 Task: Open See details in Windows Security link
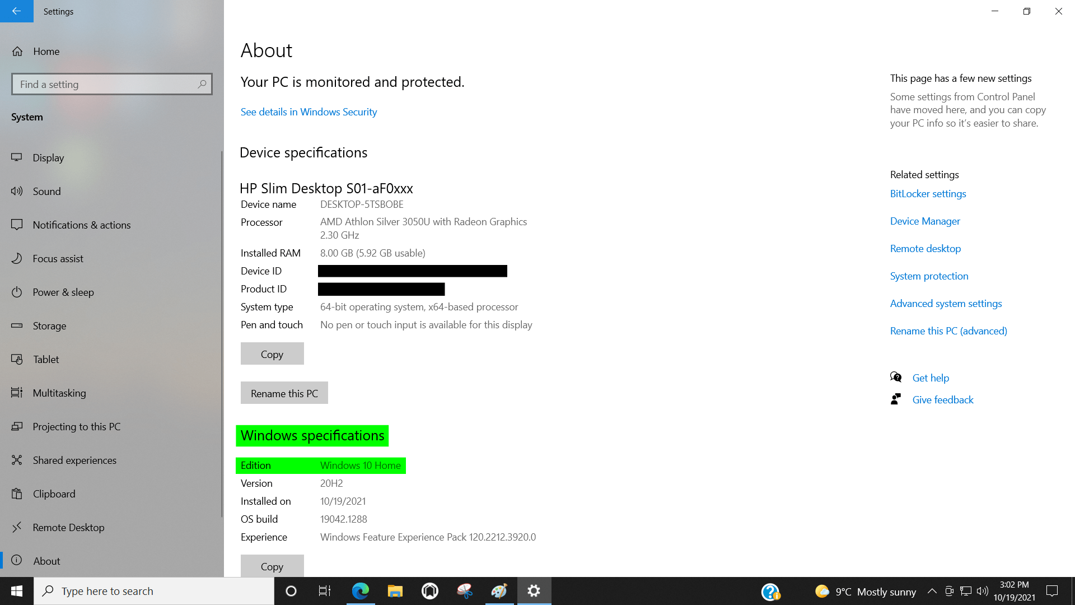(309, 112)
